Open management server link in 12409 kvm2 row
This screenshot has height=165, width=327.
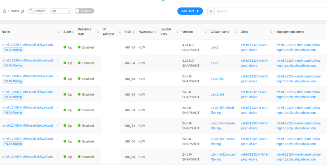point(299,157)
